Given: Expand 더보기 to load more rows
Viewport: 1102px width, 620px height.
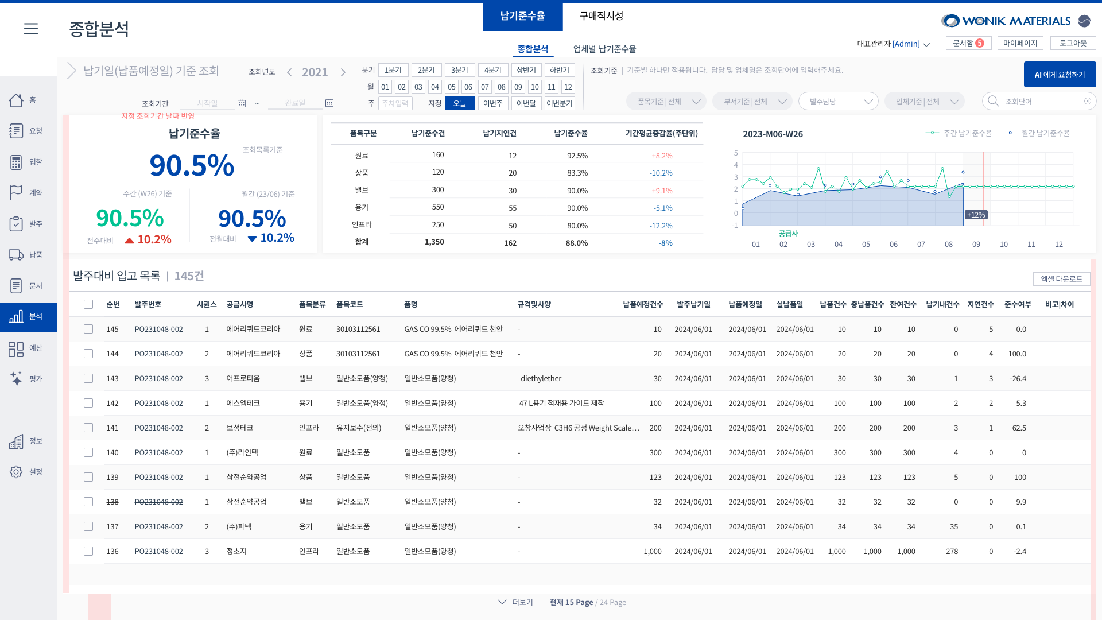Looking at the screenshot, I should click(x=515, y=602).
